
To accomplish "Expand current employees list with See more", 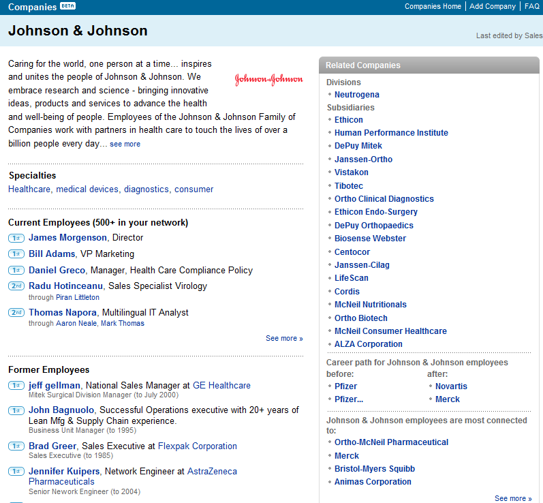I will point(284,339).
